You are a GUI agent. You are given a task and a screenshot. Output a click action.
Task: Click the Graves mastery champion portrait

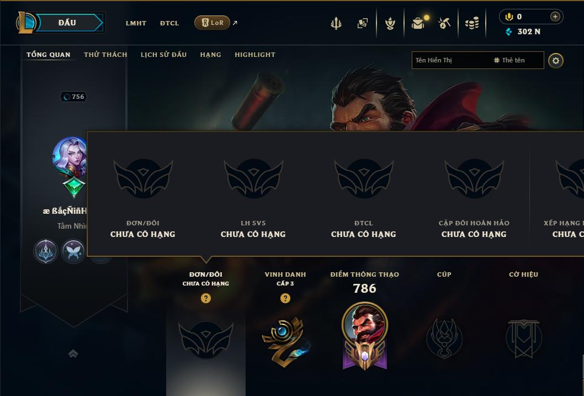365,324
